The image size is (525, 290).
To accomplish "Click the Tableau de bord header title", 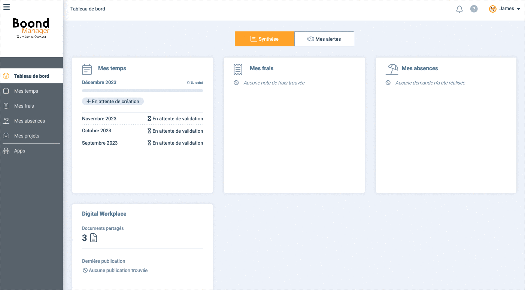I will (x=88, y=9).
